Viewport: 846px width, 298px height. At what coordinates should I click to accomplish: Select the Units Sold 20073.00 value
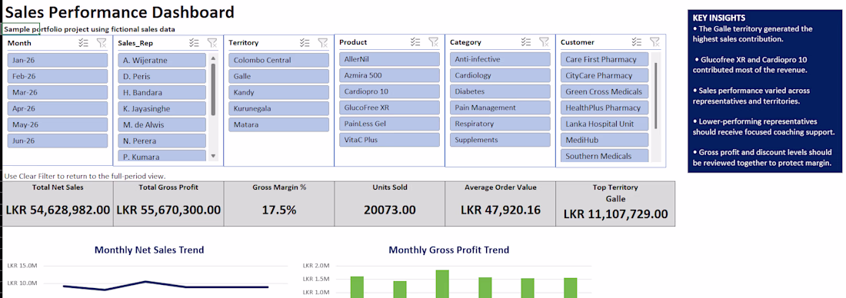390,210
